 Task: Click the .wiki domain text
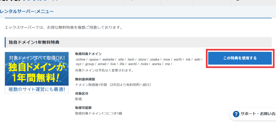[x=197, y=60]
